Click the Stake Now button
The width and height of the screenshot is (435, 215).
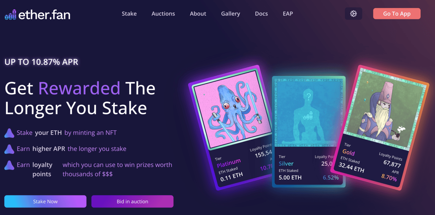pyautogui.click(x=45, y=202)
